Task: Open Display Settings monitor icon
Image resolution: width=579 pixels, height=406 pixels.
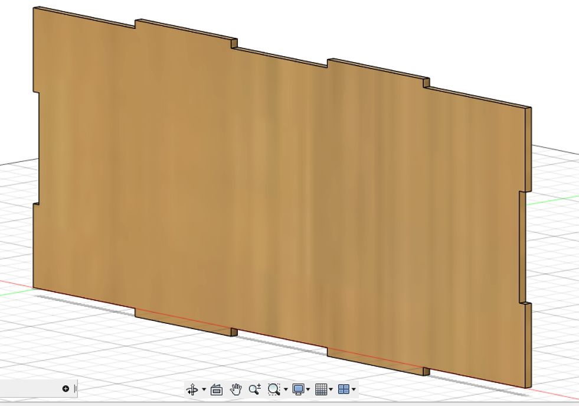Action: (x=298, y=389)
